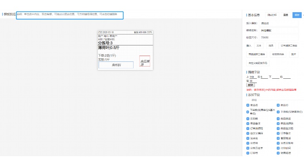The image size is (304, 166).
Task: Click the 旋转 button
Action: pos(251,85)
